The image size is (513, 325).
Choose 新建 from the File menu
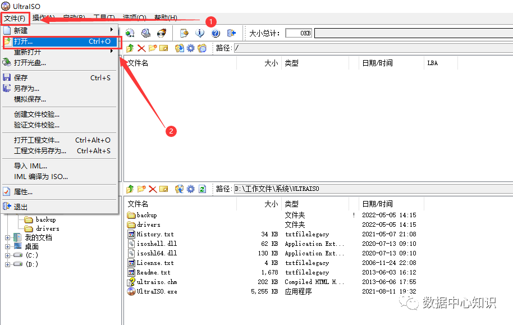[x=59, y=30]
